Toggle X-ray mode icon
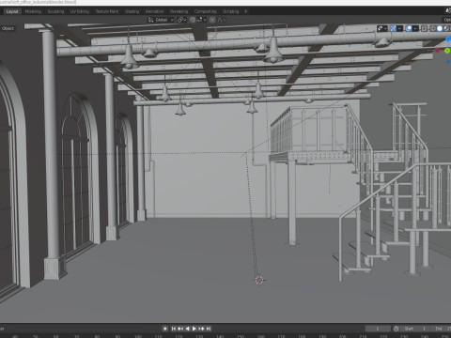 424,28
